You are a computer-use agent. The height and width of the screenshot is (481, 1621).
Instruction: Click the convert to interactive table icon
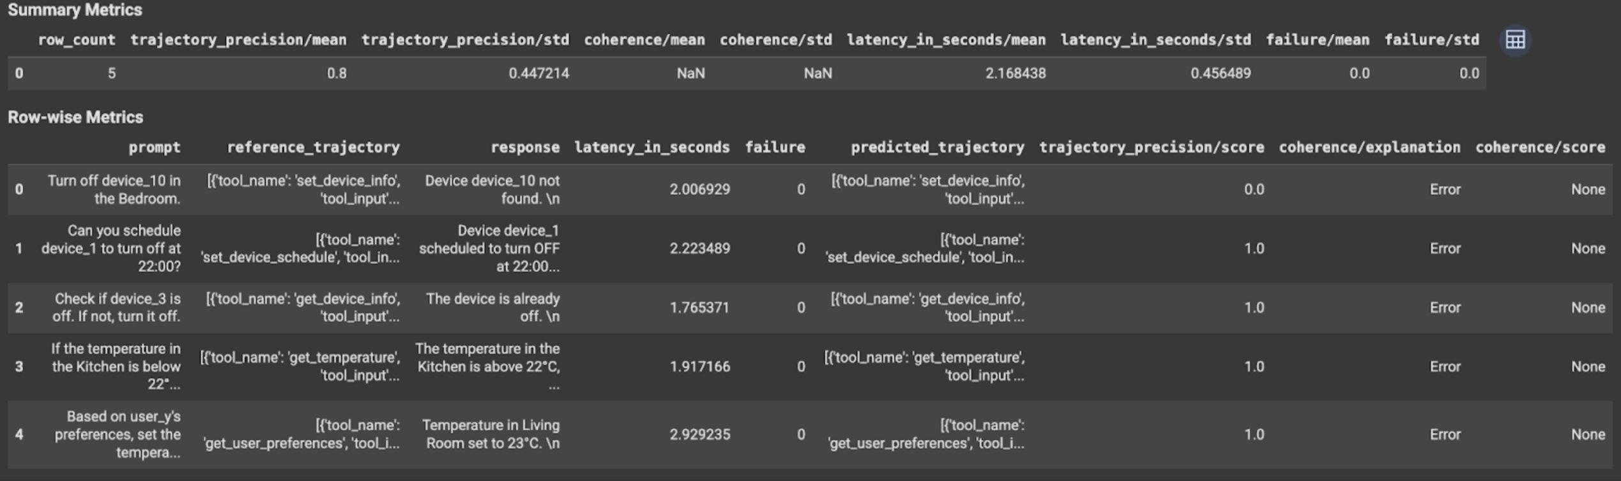[1515, 40]
